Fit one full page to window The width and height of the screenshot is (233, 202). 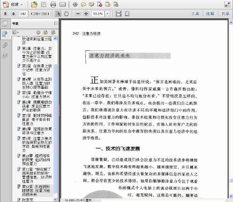coord(127,14)
